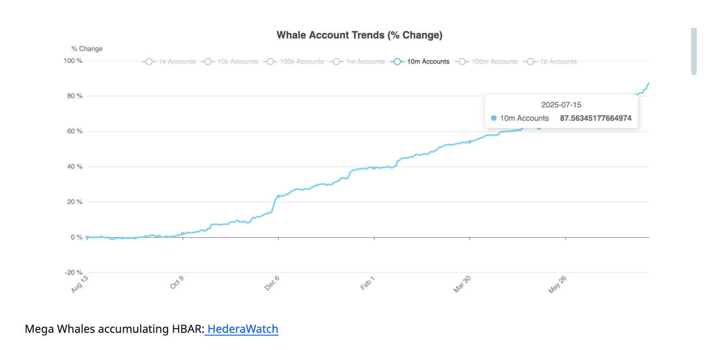Click the Whale Account Trends chart title
Image resolution: width=715 pixels, height=350 pixels.
pos(359,35)
